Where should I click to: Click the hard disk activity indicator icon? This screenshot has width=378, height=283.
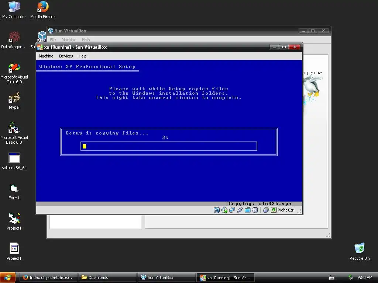(x=216, y=210)
